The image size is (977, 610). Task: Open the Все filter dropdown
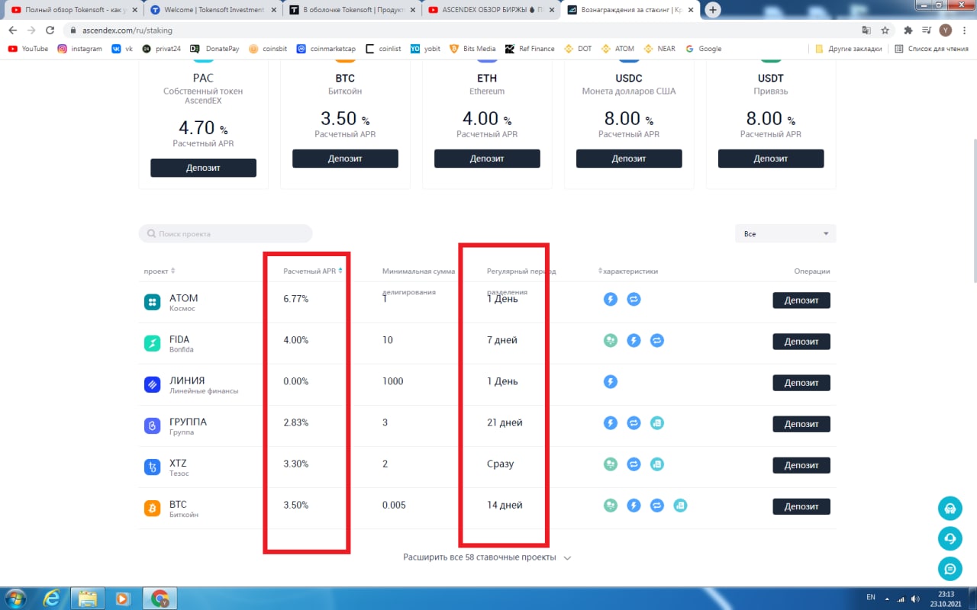[x=785, y=233]
